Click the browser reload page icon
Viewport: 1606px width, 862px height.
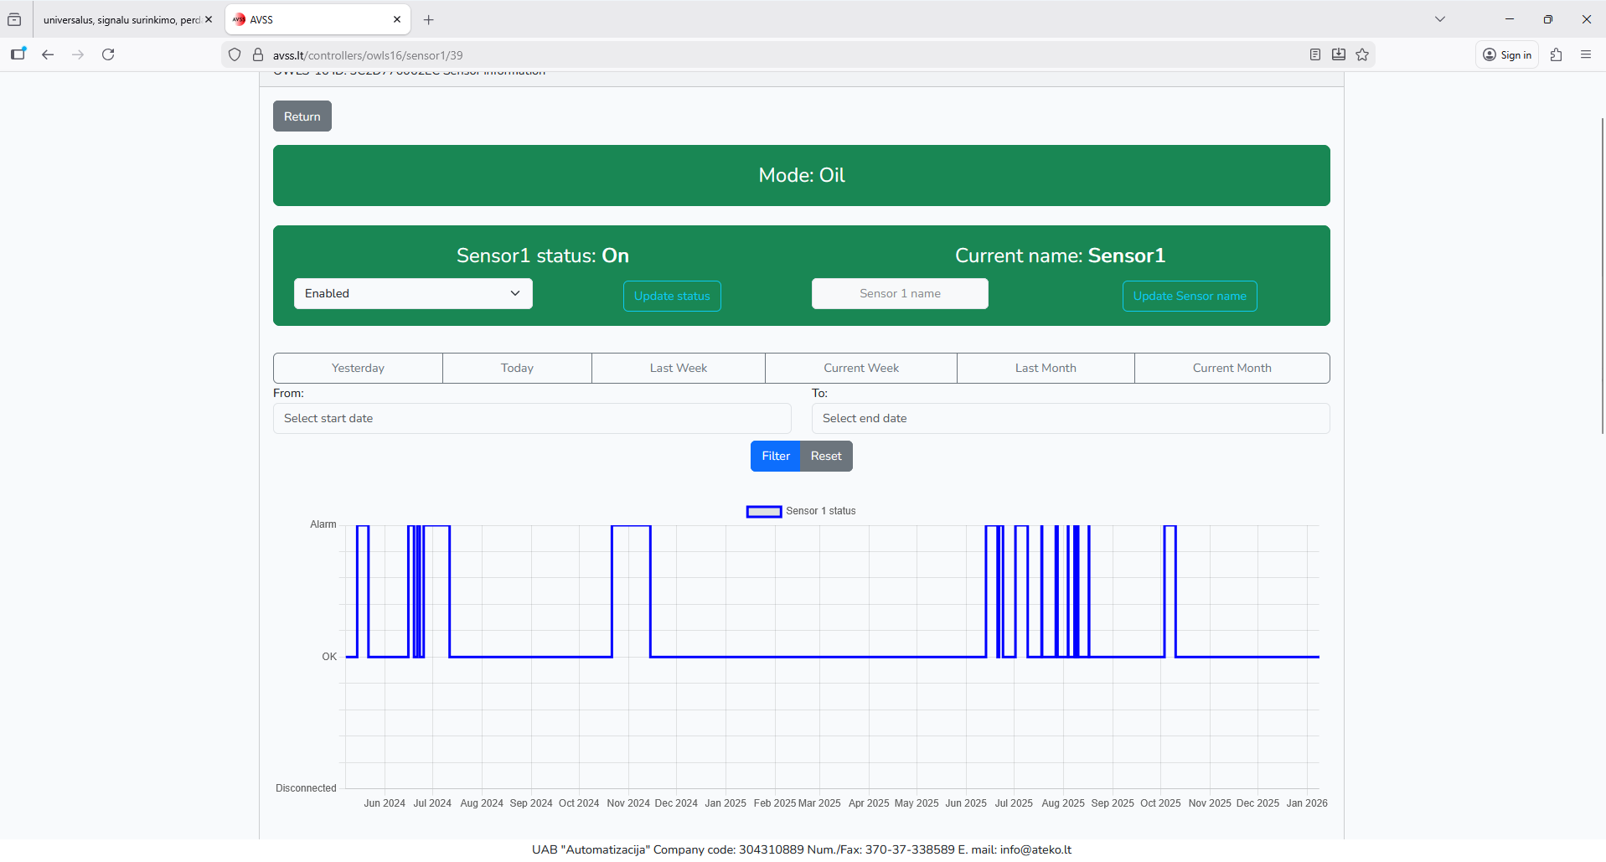pyautogui.click(x=108, y=54)
